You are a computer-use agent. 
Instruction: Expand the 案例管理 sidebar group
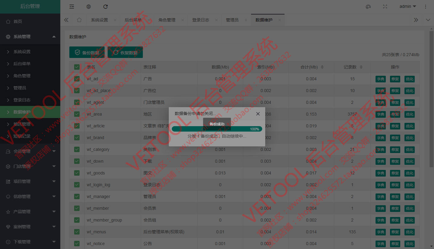(x=30, y=227)
